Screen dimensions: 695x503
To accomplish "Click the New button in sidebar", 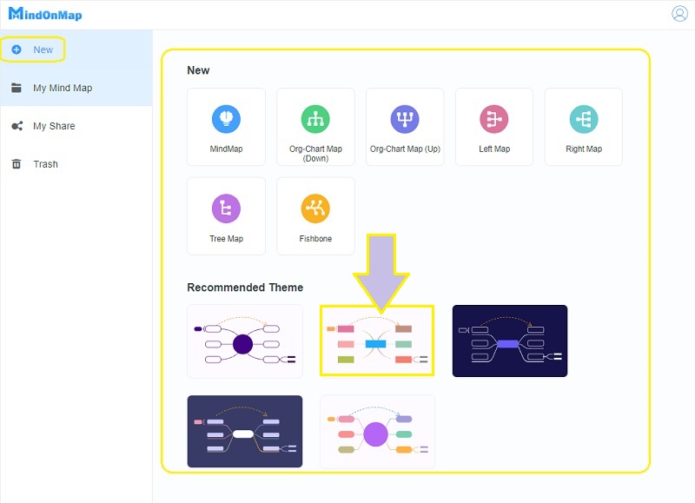I will 43,50.
